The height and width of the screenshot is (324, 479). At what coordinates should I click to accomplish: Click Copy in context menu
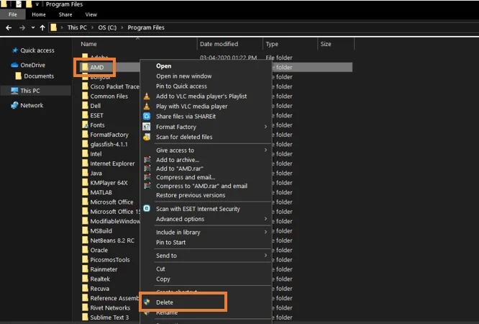(x=163, y=279)
